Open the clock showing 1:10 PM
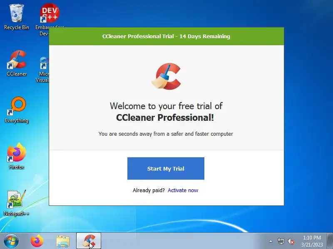The height and width of the screenshot is (249, 333). click(312, 241)
